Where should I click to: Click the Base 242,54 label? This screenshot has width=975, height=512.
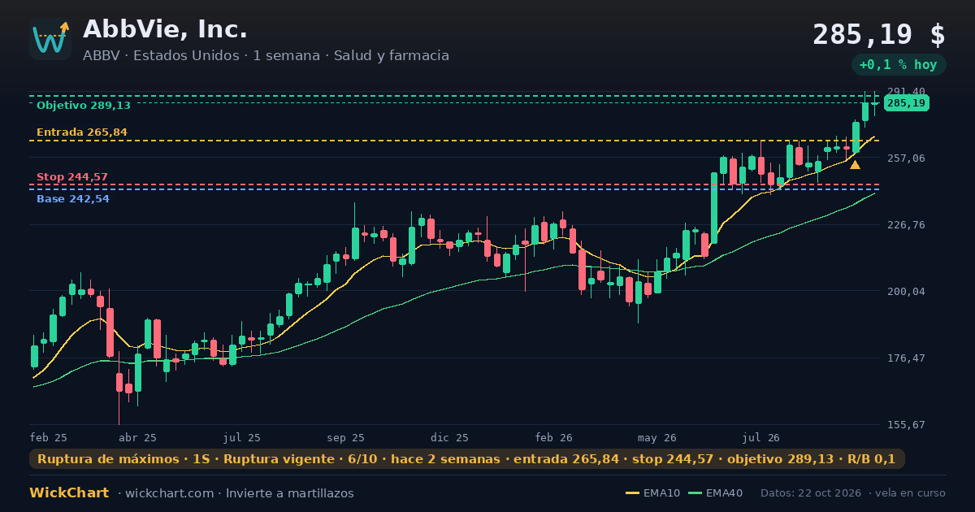click(x=72, y=199)
